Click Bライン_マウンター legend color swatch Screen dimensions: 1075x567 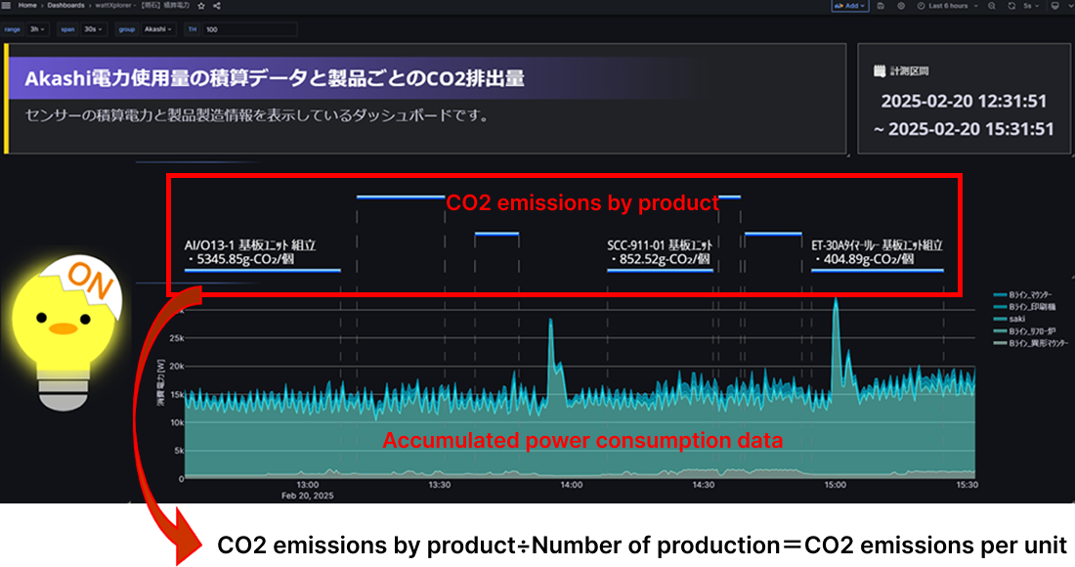[x=999, y=294]
